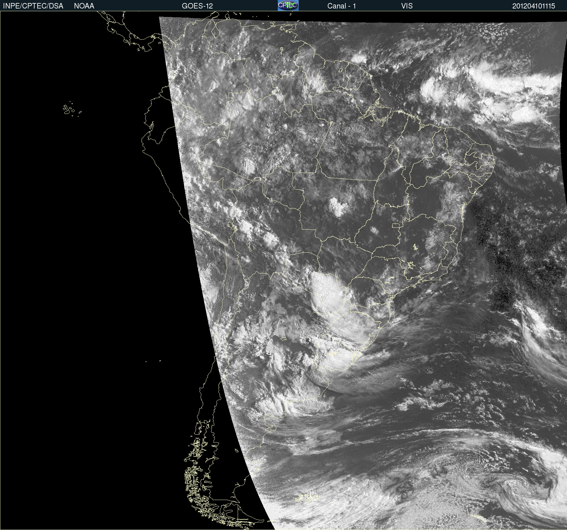The image size is (567, 530).
Task: Click the VIS label in the header
Action: [407, 6]
